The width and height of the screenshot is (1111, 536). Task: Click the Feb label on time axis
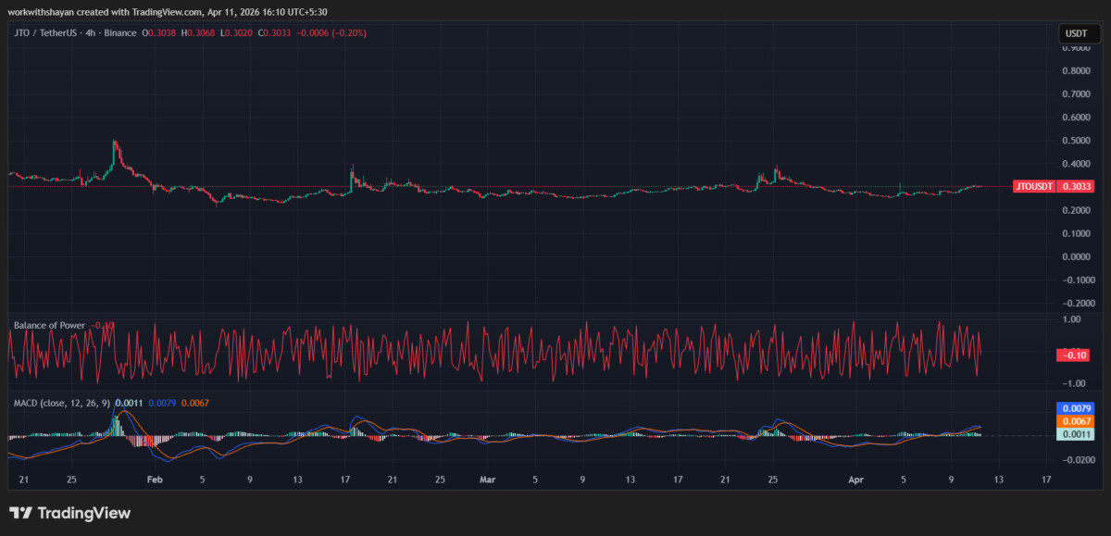(155, 480)
